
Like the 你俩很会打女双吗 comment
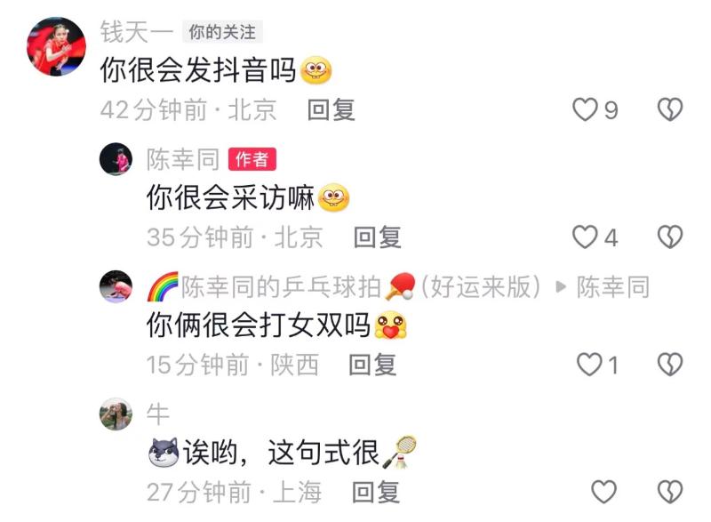click(x=589, y=365)
